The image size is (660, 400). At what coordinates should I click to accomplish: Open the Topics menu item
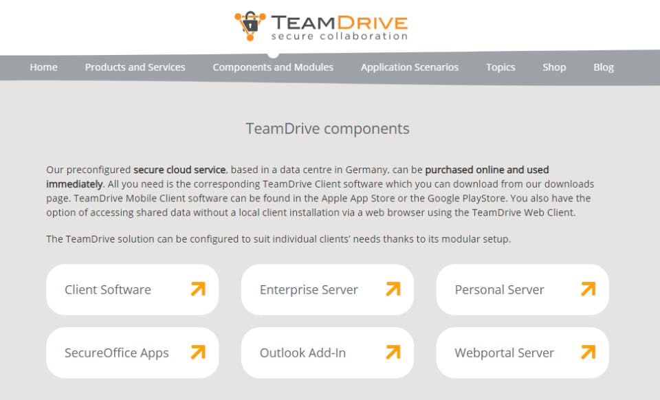[x=500, y=67]
